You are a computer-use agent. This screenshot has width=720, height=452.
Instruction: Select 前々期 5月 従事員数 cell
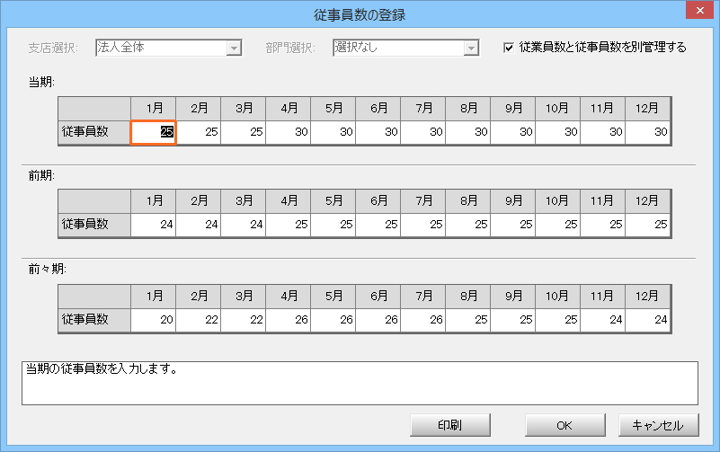point(333,320)
